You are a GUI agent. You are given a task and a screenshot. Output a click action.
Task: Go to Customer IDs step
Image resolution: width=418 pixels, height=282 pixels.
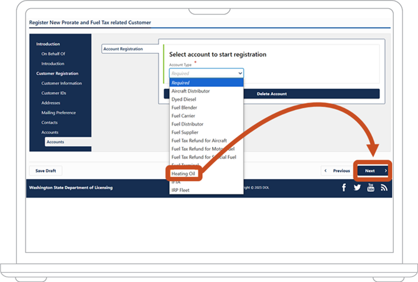53,93
